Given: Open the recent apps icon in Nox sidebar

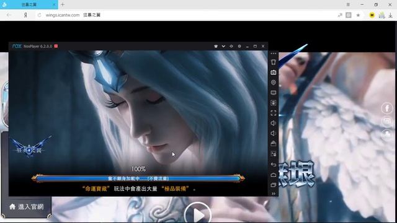Looking at the screenshot, I should tap(273, 185).
